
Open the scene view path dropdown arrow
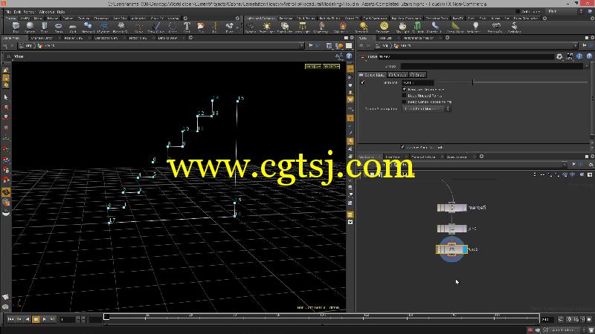click(301, 46)
